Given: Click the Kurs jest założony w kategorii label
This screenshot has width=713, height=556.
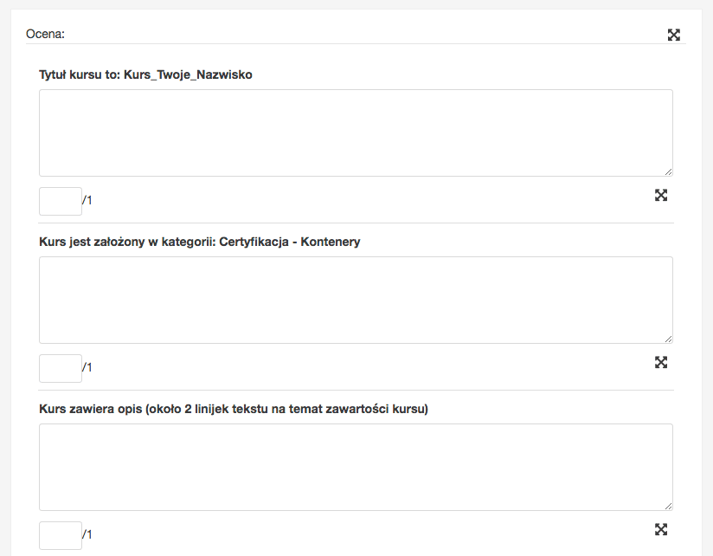Looking at the screenshot, I should pos(200,242).
